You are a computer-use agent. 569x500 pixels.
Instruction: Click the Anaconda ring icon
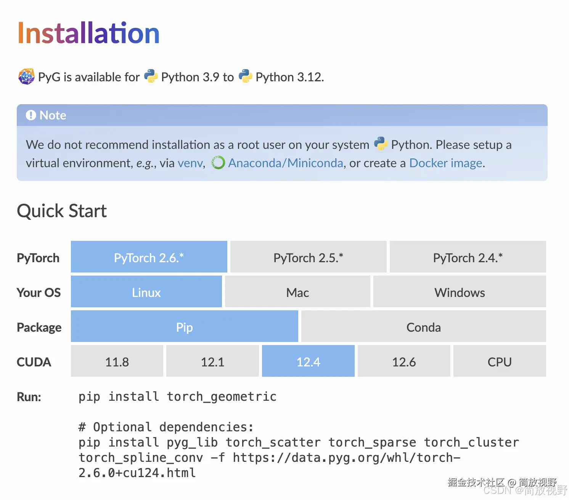(218, 163)
